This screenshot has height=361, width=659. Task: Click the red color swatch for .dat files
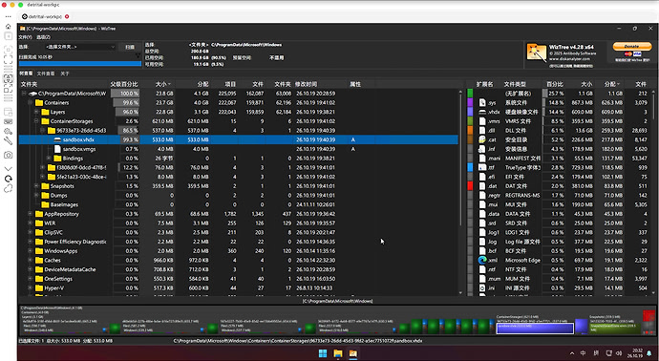[x=470, y=186]
